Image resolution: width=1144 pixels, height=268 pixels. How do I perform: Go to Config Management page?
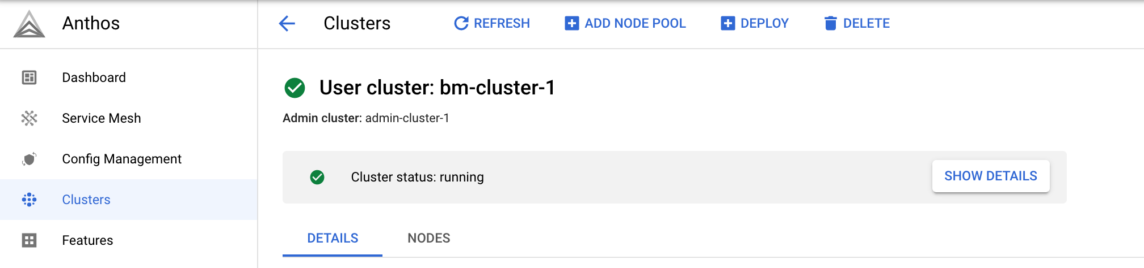tap(121, 159)
